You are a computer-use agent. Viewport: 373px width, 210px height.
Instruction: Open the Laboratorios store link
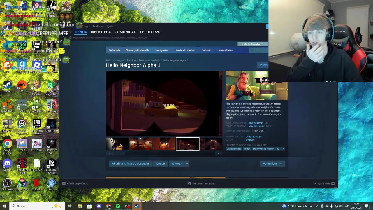pos(225,50)
